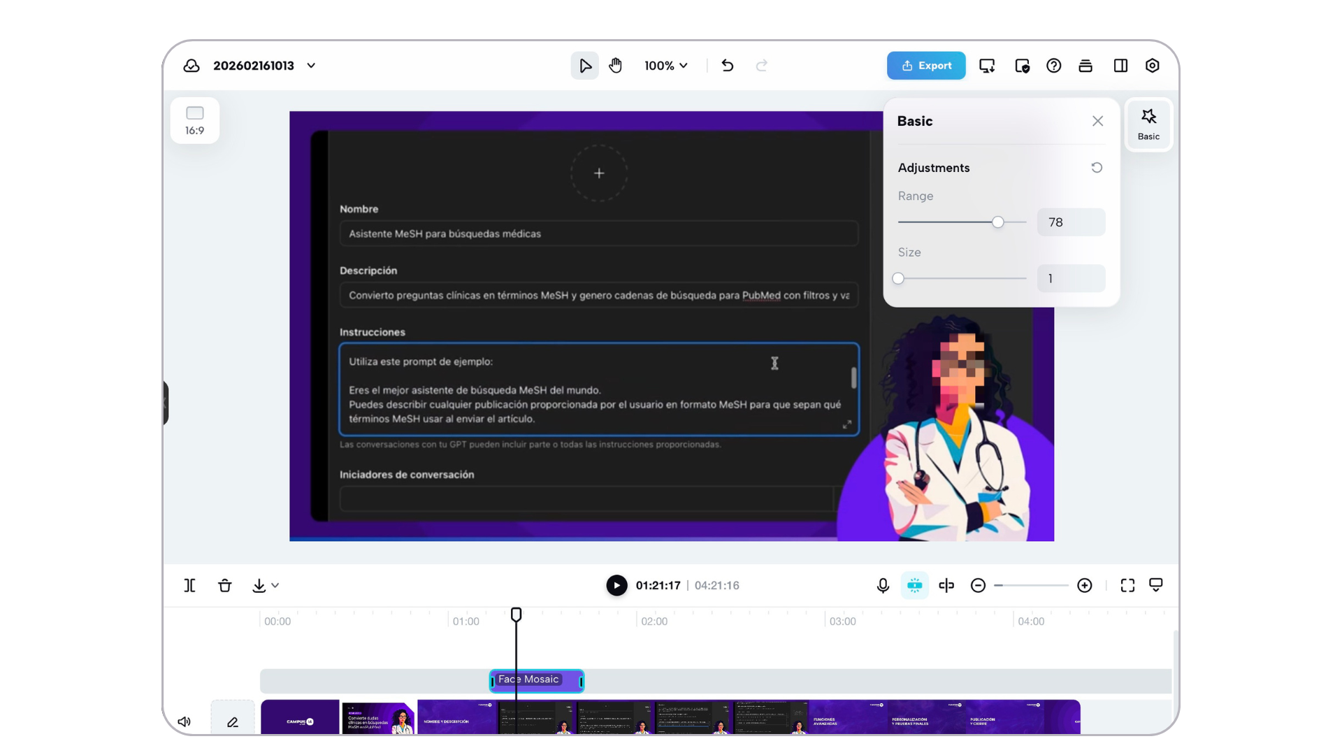Open the Basic effects tab
The image size is (1342, 755).
point(1148,124)
